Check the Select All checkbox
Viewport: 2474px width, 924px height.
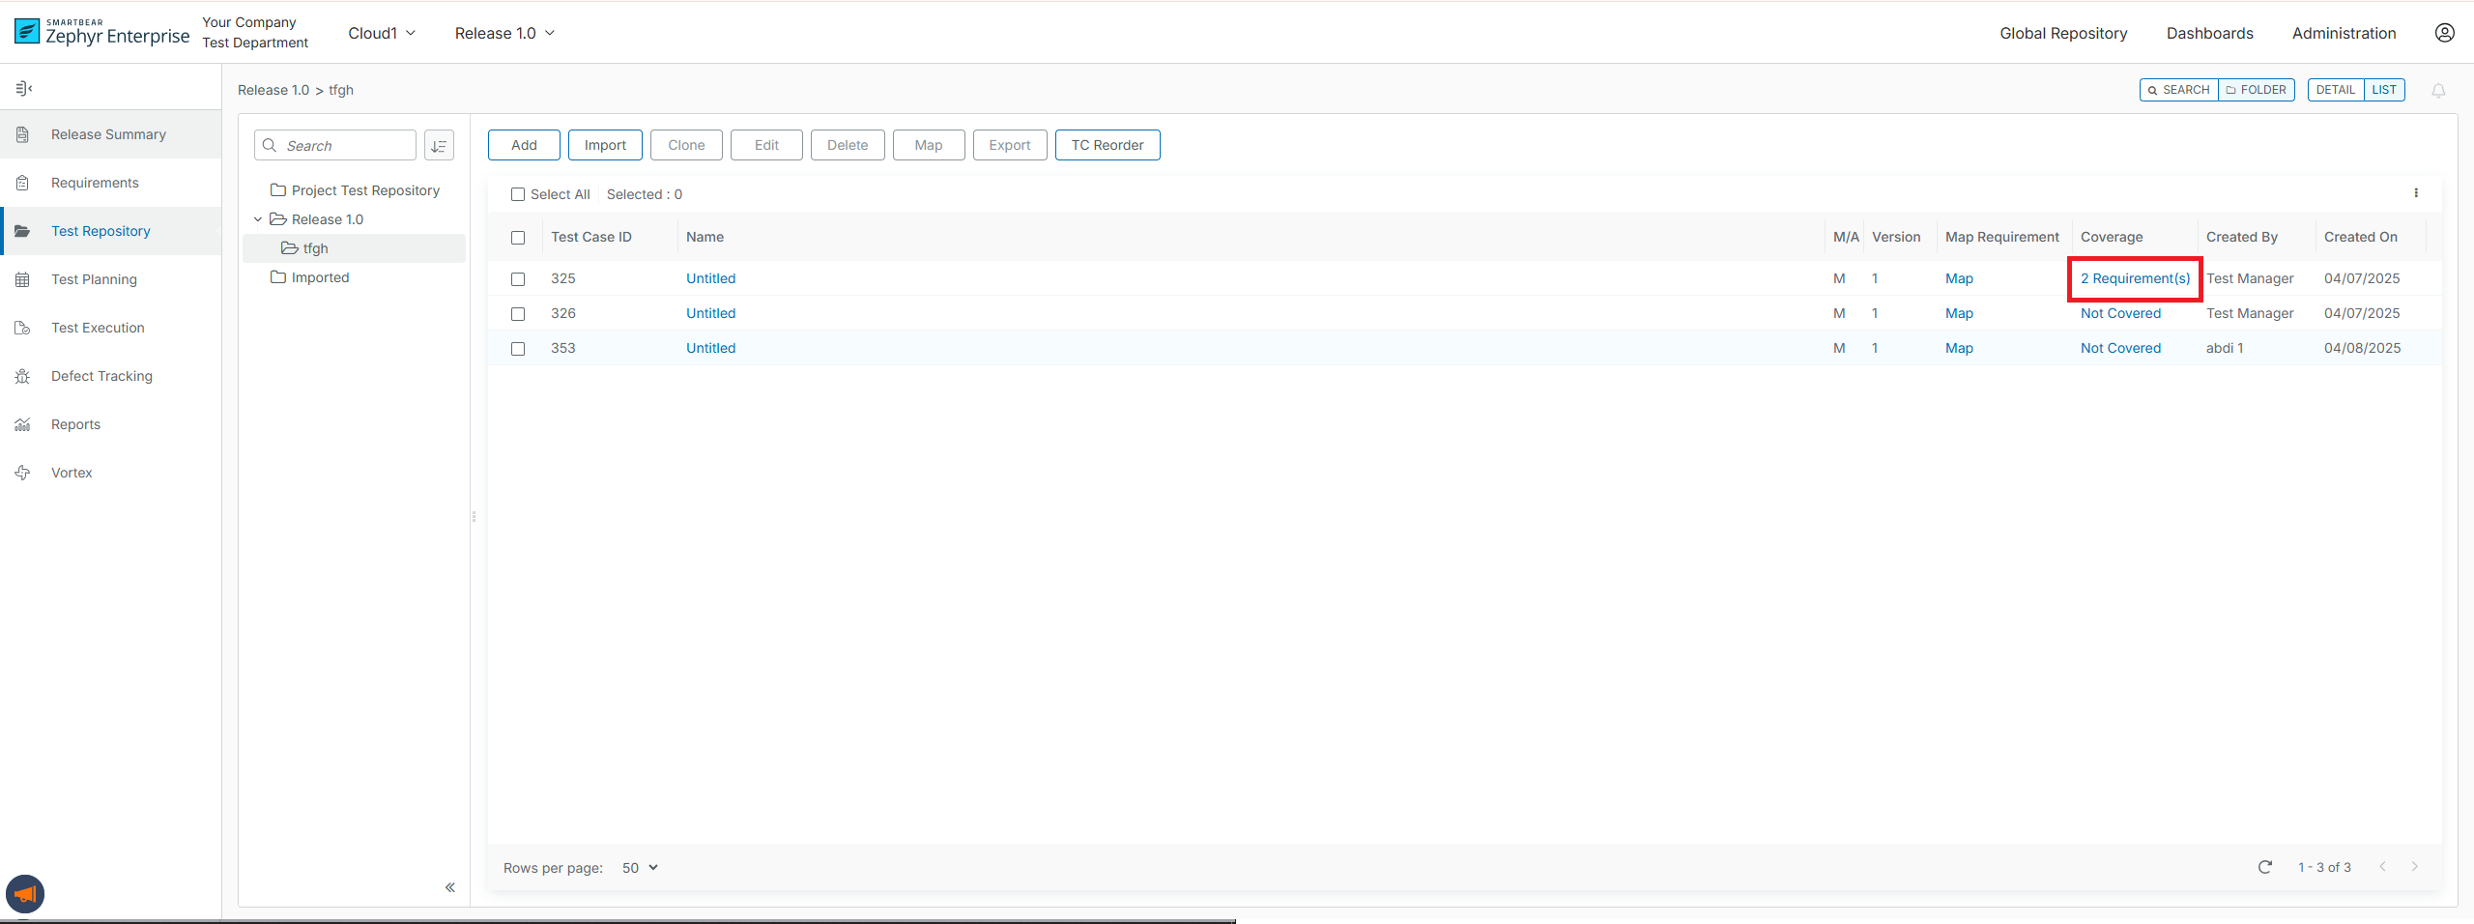518,194
